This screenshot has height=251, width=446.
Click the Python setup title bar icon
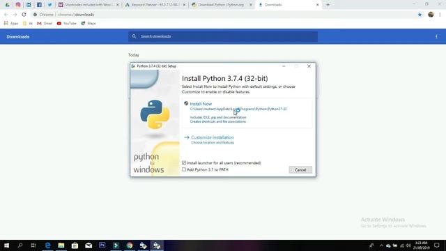coord(133,66)
